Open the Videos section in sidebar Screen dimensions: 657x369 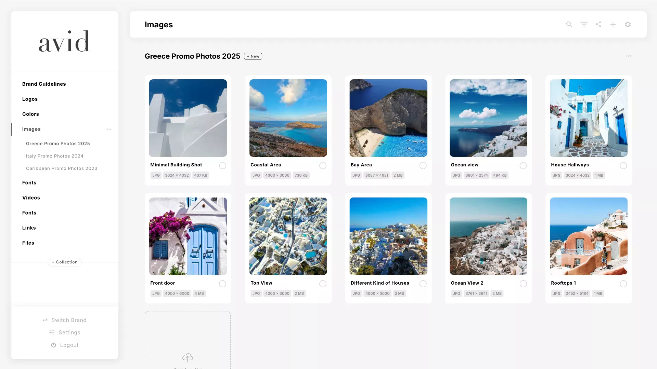click(x=31, y=198)
